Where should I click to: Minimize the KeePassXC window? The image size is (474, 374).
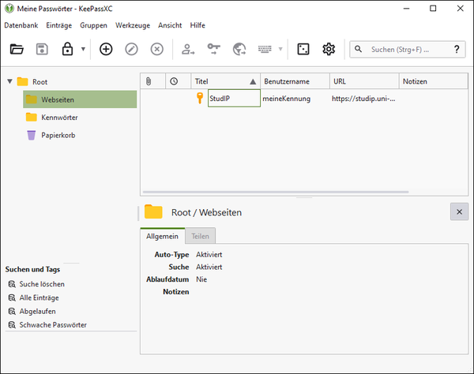click(406, 9)
